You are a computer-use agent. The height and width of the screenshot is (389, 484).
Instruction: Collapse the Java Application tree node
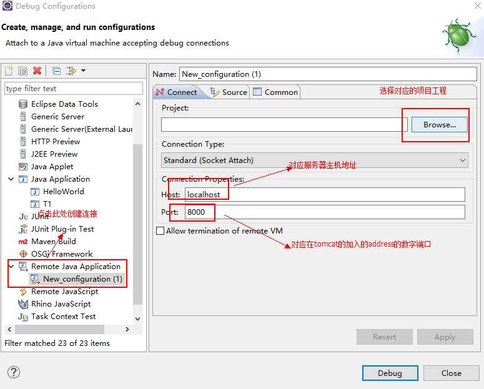[11, 179]
